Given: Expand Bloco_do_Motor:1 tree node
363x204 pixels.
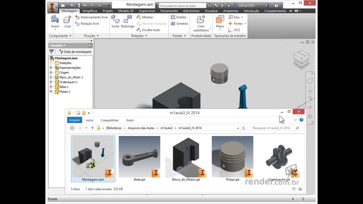Looking at the screenshot, I should tap(51, 77).
